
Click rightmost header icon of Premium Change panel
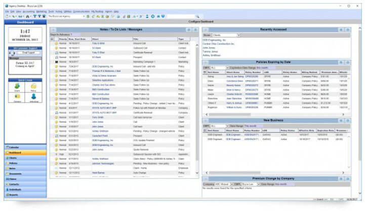pos(348,179)
